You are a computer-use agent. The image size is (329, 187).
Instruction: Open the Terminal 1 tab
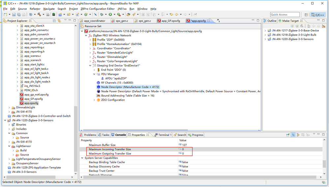pos(163,135)
